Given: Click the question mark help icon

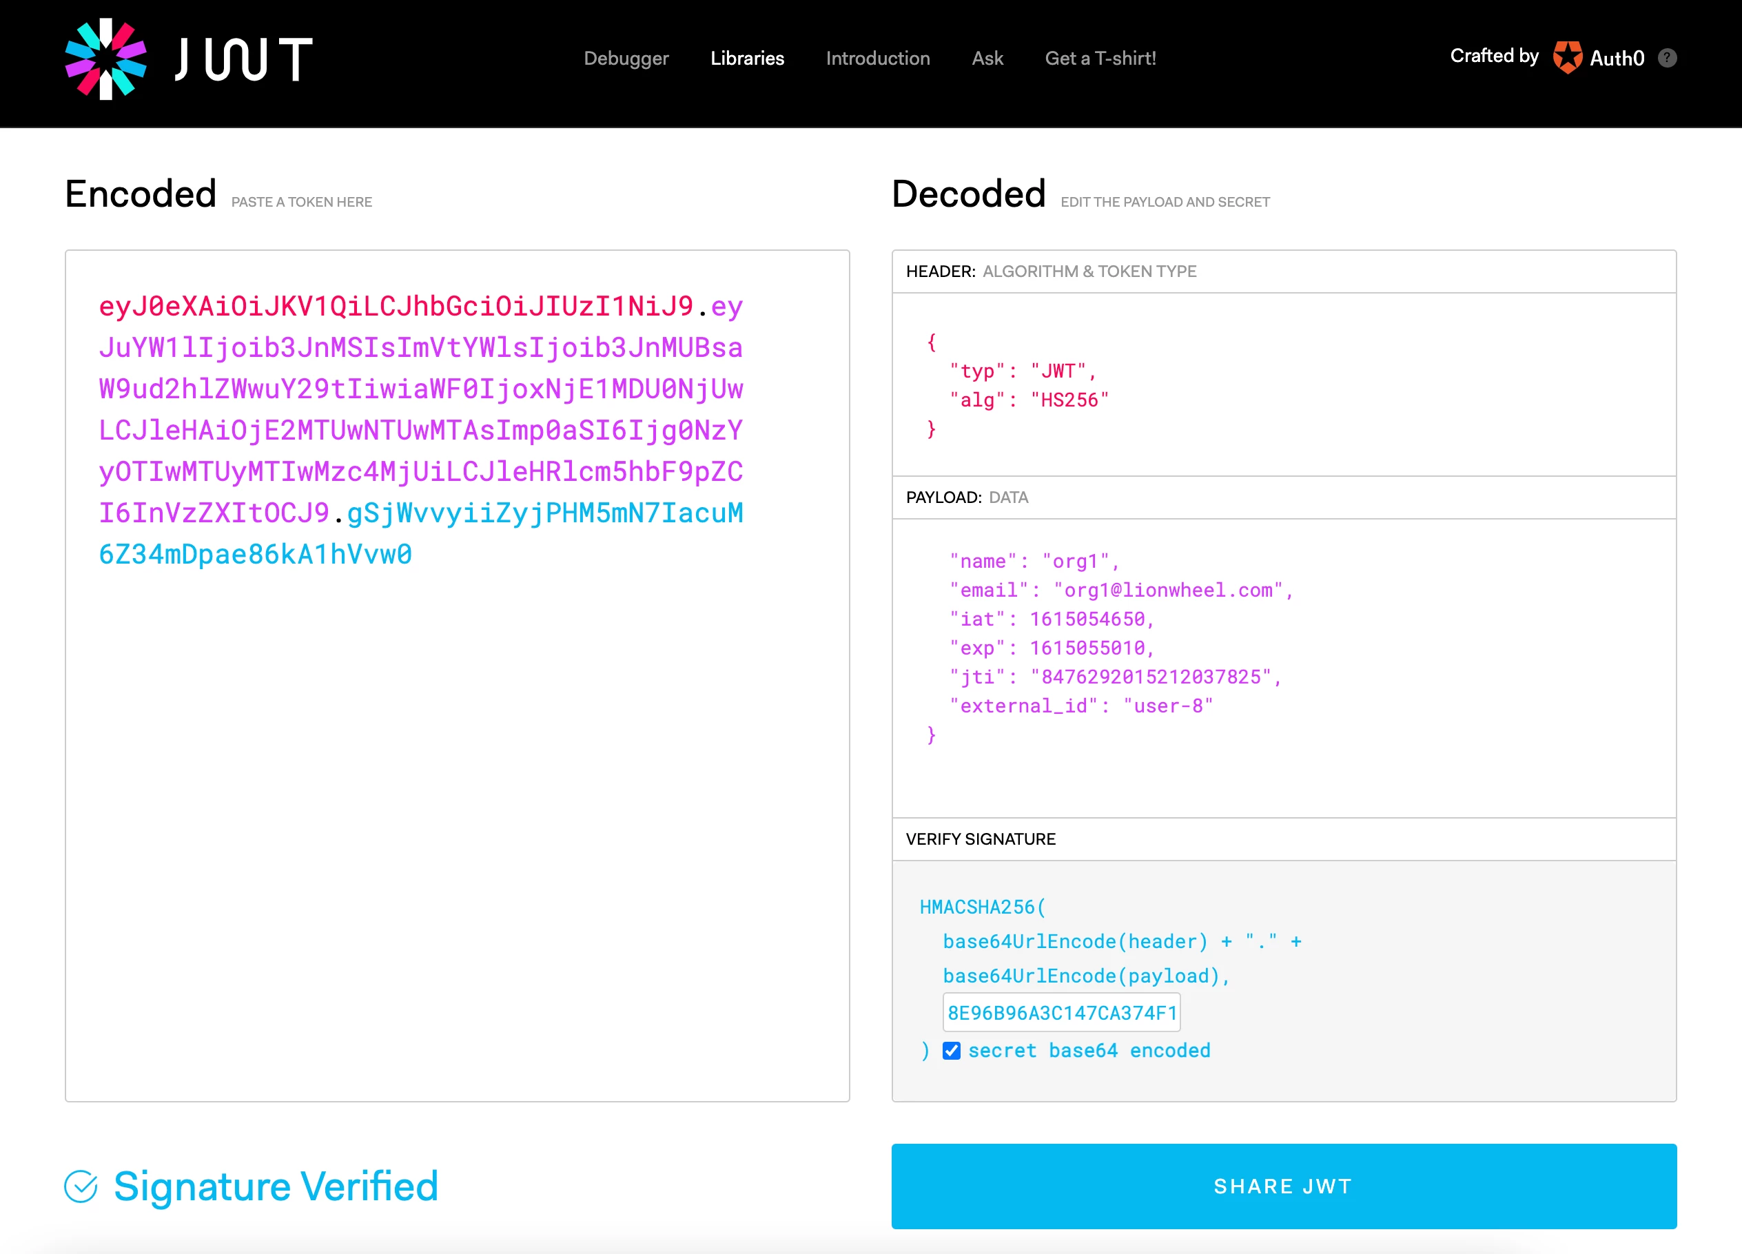Looking at the screenshot, I should 1667,59.
